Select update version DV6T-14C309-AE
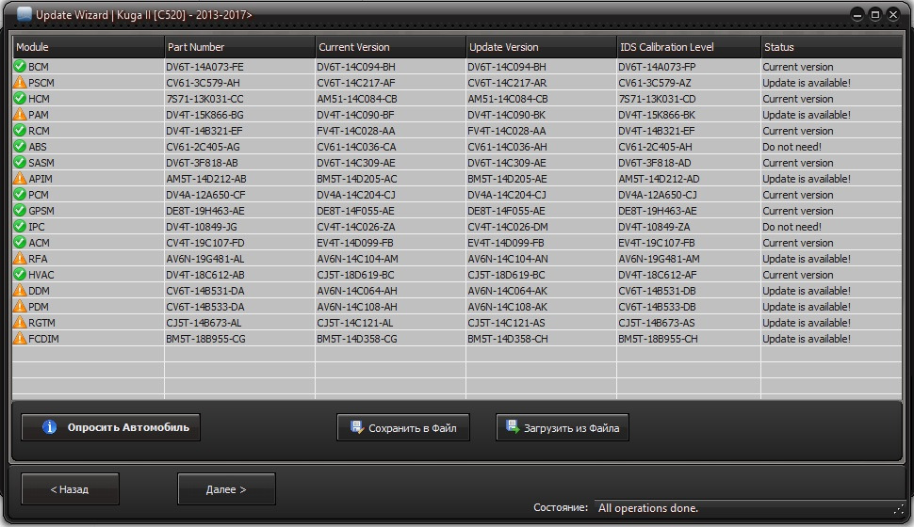Image resolution: width=914 pixels, height=527 pixels. [x=507, y=163]
